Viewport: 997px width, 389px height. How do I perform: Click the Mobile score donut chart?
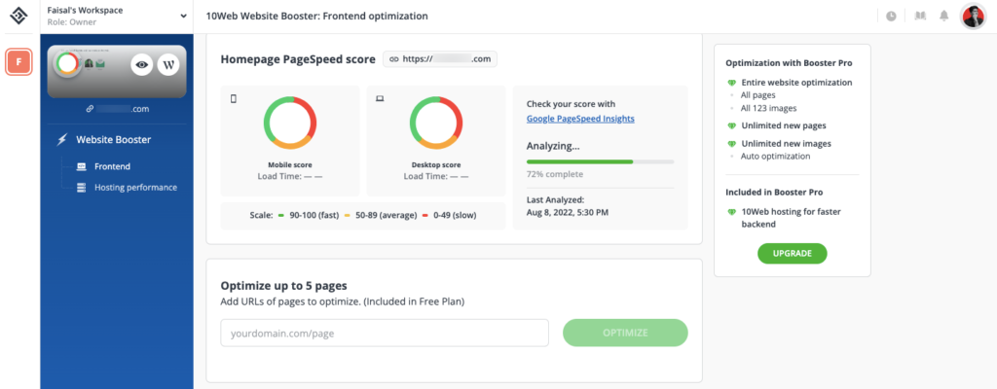click(x=290, y=123)
